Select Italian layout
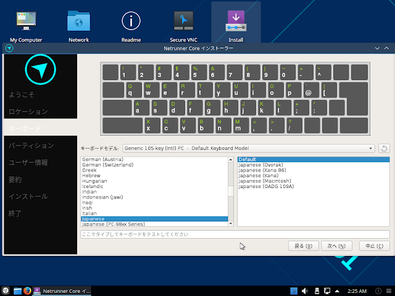Screen dimensions: 395x296 pyautogui.click(x=154, y=213)
